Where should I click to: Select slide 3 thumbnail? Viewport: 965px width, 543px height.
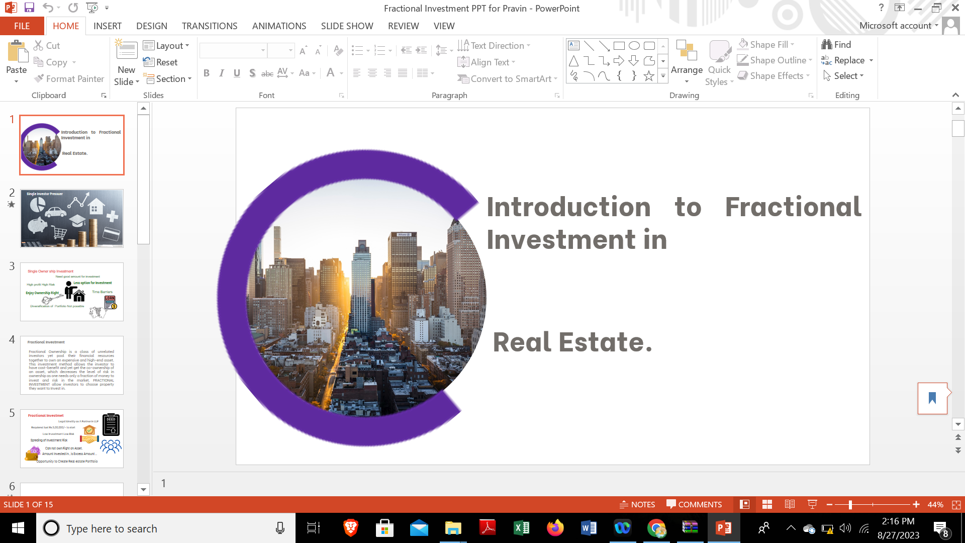[72, 292]
